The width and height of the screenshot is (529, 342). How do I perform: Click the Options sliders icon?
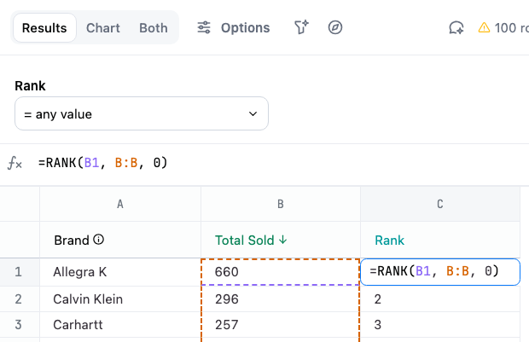[x=204, y=28]
